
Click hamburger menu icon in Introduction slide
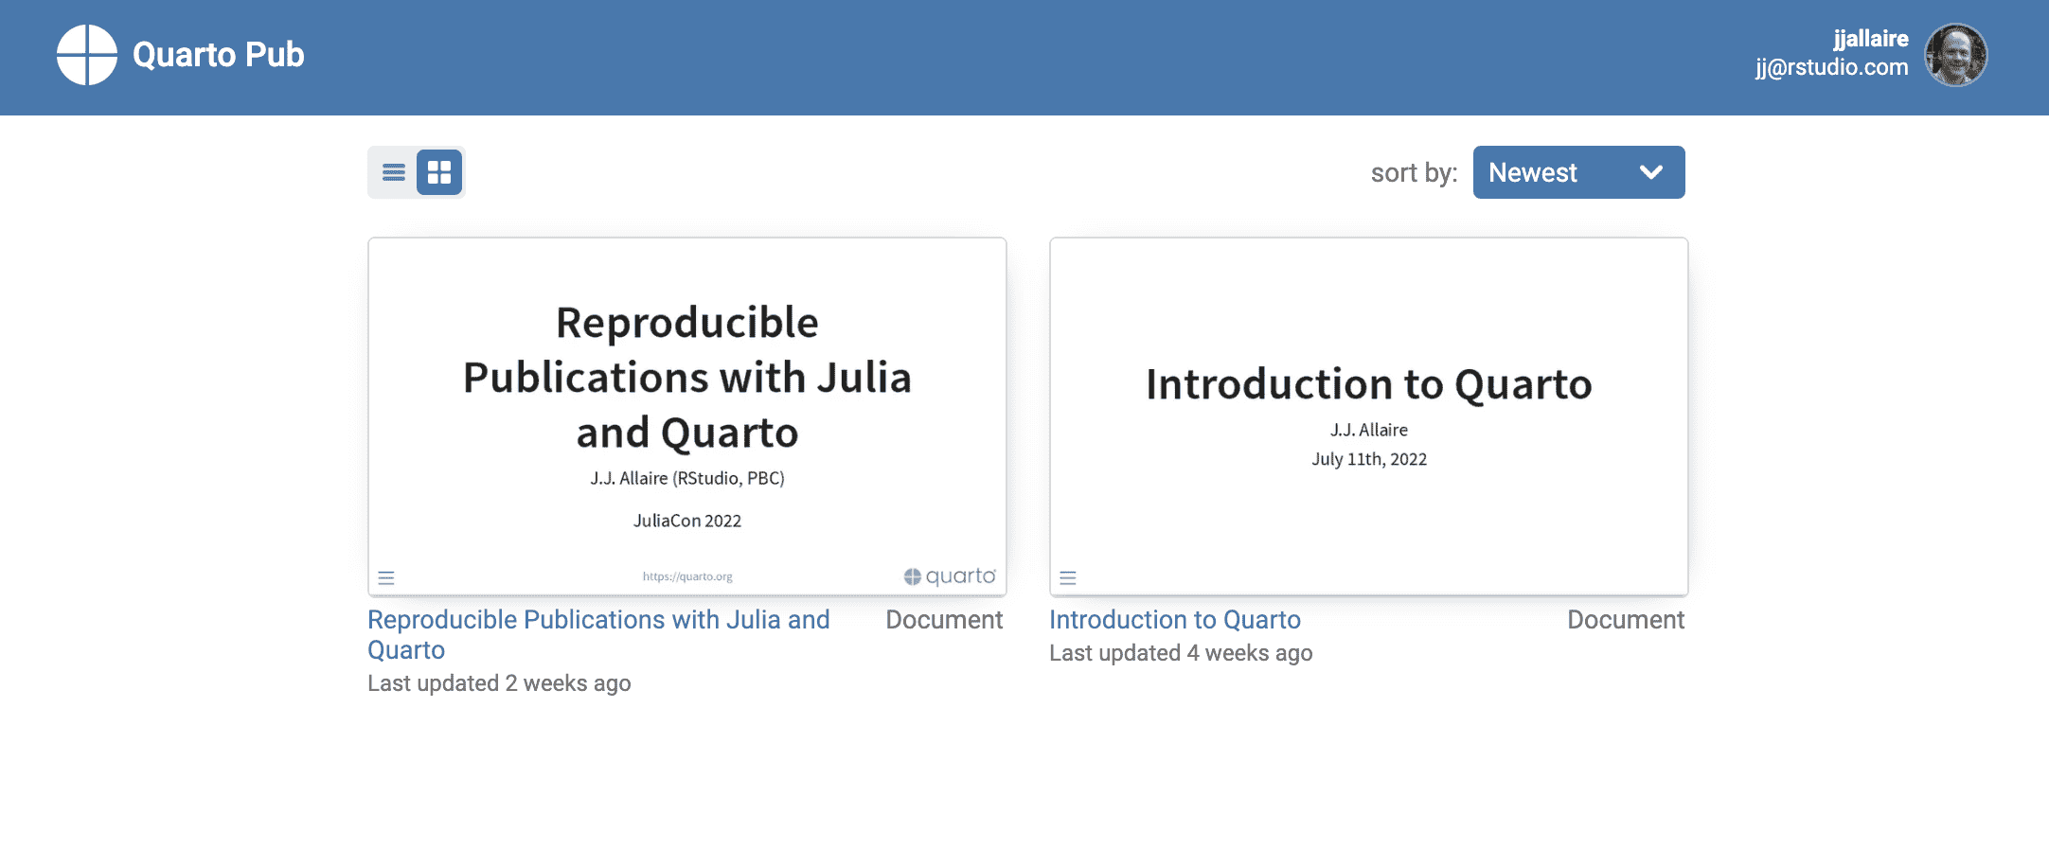coord(1068,577)
